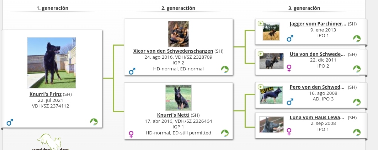
Task: Follow the Knurri's Netti name link
Action: click(173, 115)
